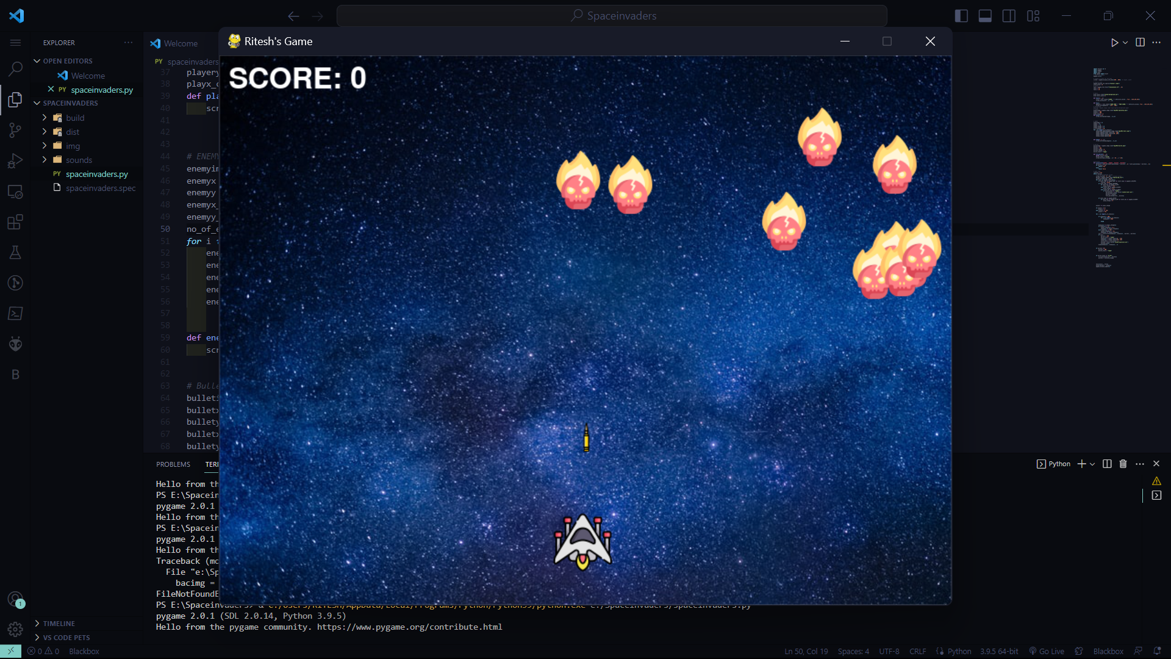Open Settings via the gear icon
This screenshot has height=659, width=1171.
coord(15,629)
